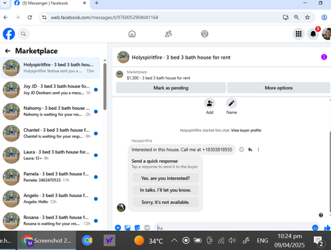Screen dimensions: 331x250
Task: Open message more options three dots
Action: click(x=258, y=149)
